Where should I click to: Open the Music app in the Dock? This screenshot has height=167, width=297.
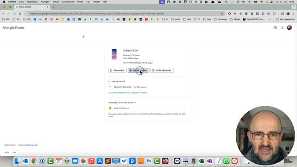(x=91, y=161)
